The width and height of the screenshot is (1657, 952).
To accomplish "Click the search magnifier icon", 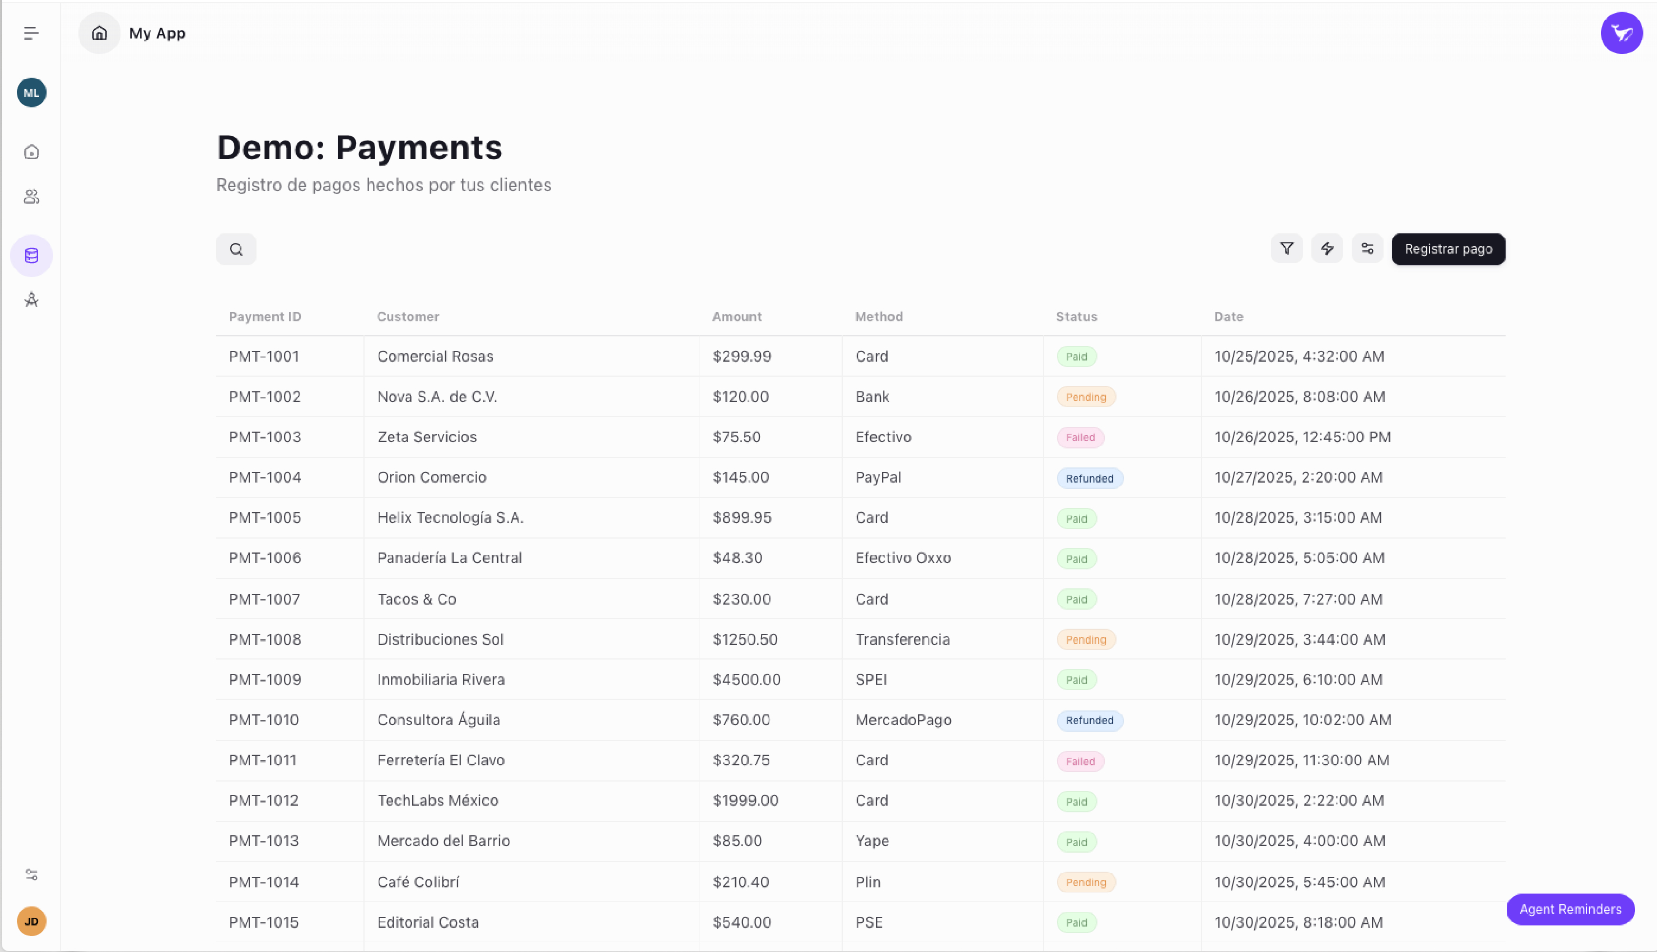I will click(x=235, y=248).
